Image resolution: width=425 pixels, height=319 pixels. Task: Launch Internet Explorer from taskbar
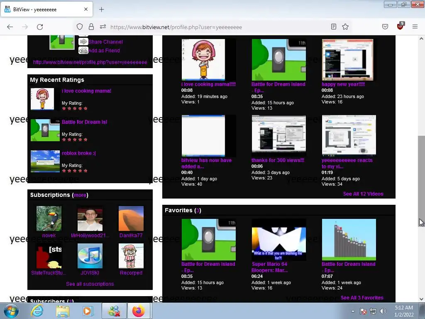click(37, 311)
